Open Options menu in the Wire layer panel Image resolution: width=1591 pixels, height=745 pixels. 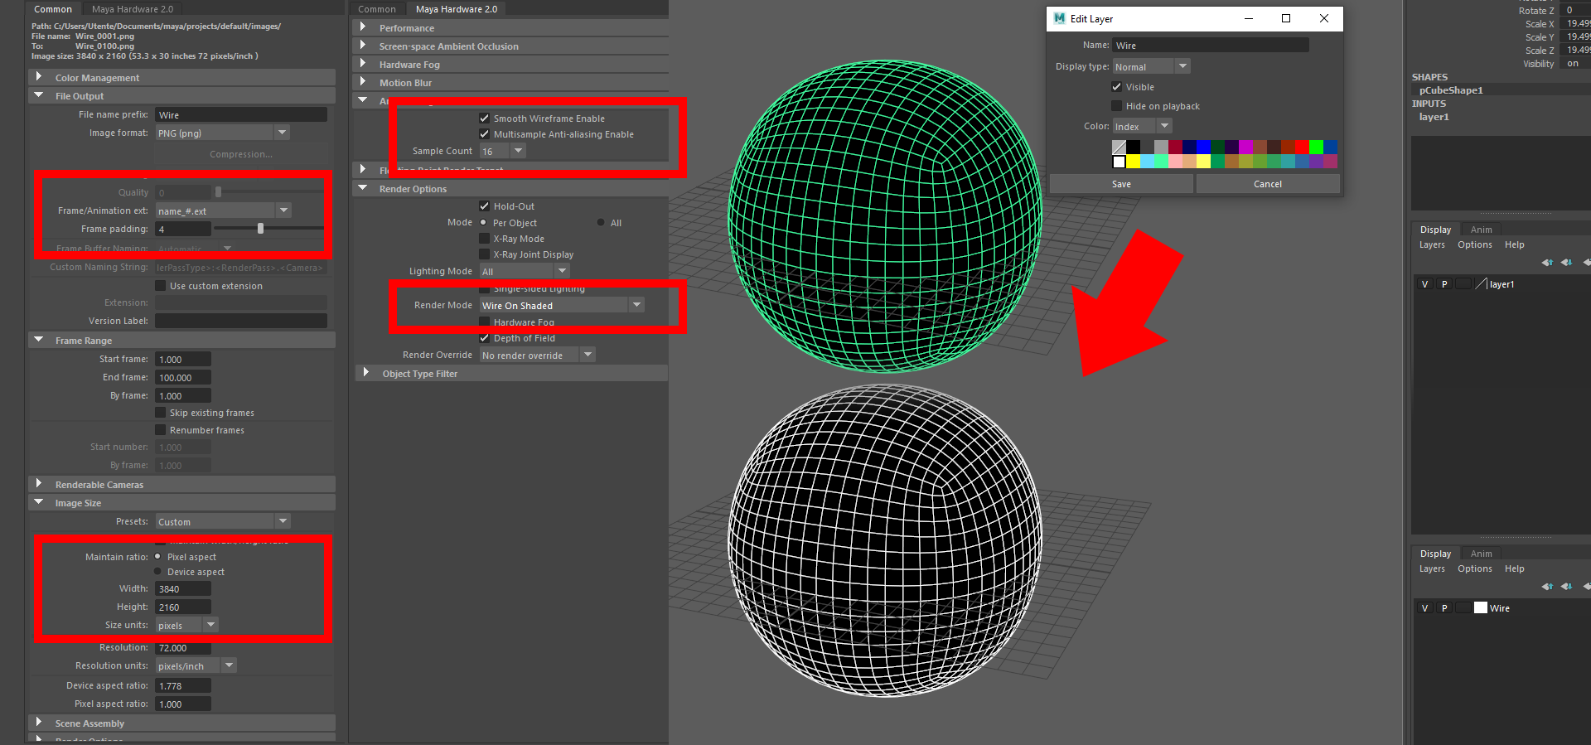tap(1475, 568)
